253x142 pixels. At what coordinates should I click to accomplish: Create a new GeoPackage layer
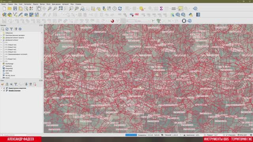tap(9, 15)
